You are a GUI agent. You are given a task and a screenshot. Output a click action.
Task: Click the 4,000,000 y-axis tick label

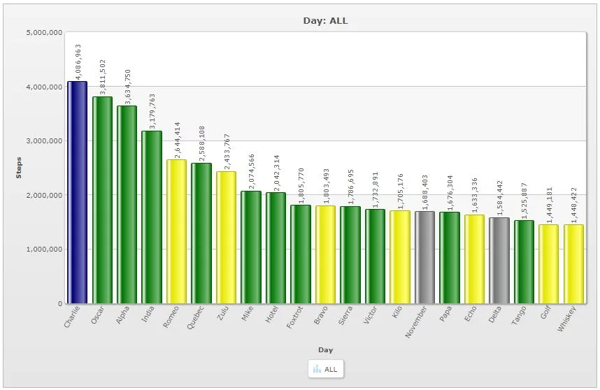coord(44,87)
